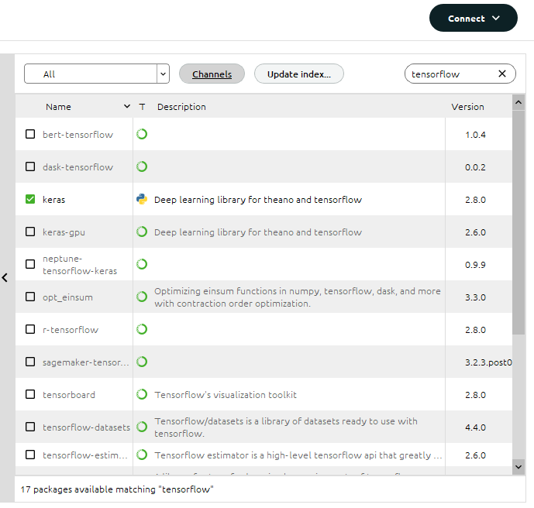Viewport: 534px width, 508px height.
Task: Select the tensorflow-estimator checkbox
Action: coord(30,455)
